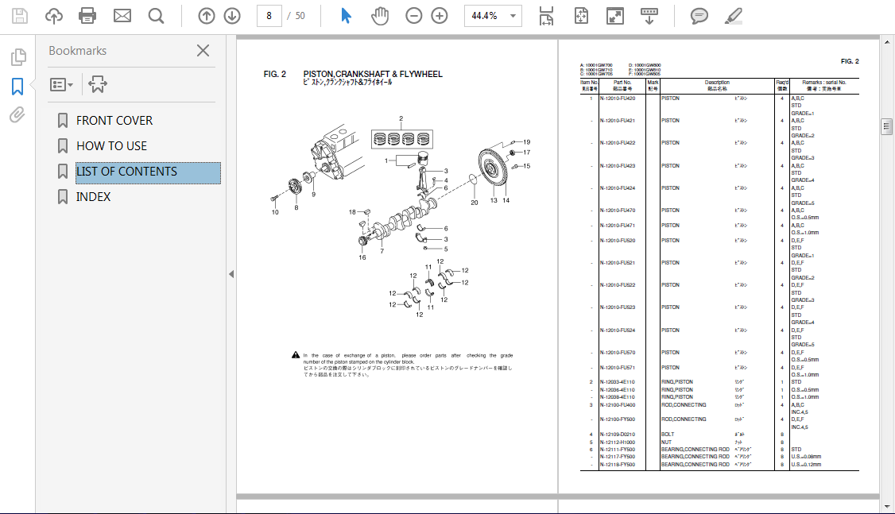Zoom in with the plus icon
This screenshot has width=895, height=514.
tap(440, 16)
